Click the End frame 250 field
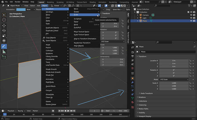This screenshot has height=120, width=197. [x=123, y=111]
